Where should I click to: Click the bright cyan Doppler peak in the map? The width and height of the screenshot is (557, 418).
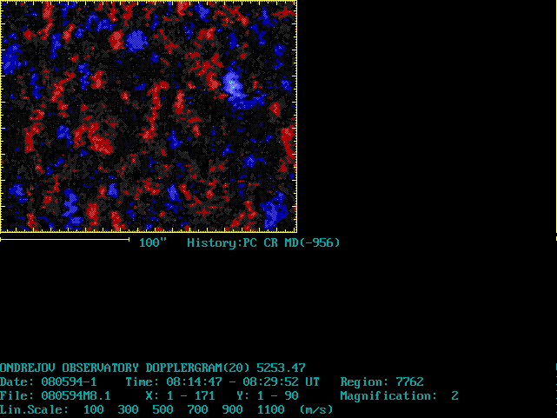231,84
